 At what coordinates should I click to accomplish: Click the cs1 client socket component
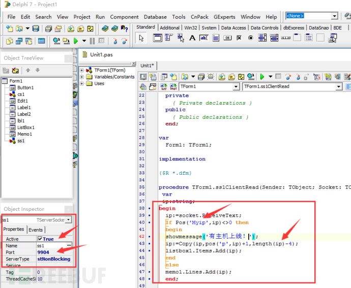[x=20, y=94]
